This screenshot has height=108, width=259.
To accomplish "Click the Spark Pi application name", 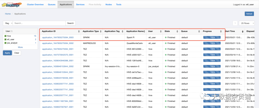I will click(131, 37).
